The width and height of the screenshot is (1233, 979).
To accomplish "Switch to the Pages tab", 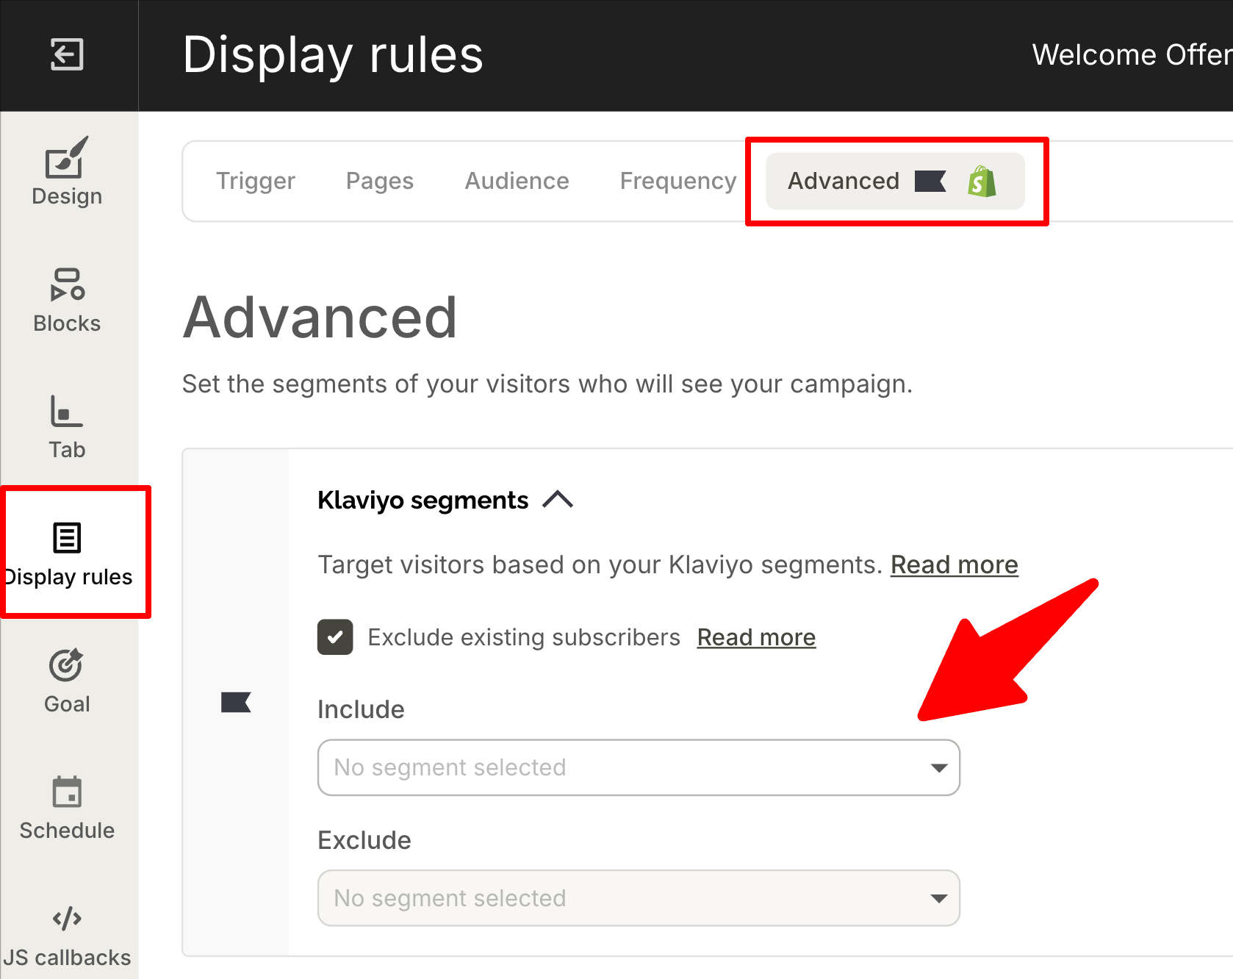I will [380, 181].
